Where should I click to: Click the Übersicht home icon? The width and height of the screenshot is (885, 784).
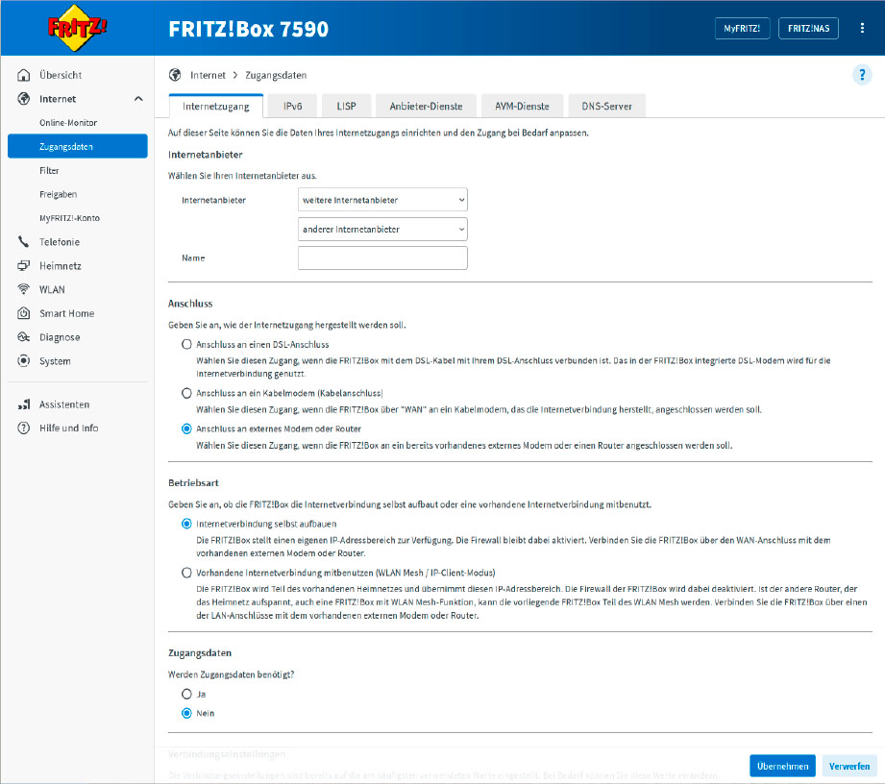[24, 75]
